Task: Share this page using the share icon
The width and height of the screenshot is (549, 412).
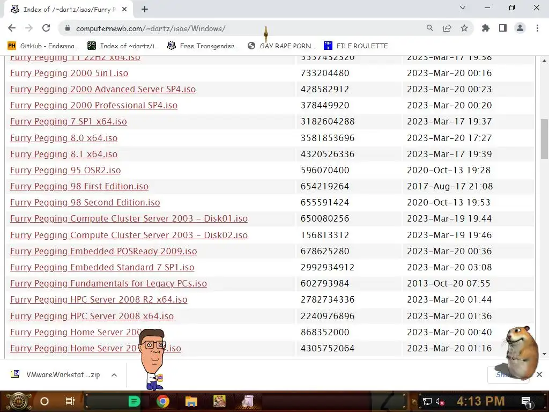Action: 447,28
